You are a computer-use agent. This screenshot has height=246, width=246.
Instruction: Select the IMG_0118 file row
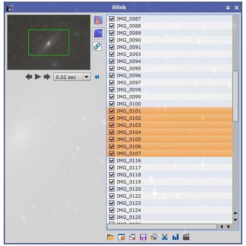169,175
